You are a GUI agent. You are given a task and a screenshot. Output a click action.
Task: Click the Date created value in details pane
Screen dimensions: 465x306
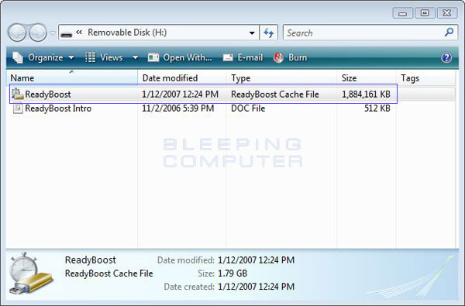point(256,287)
